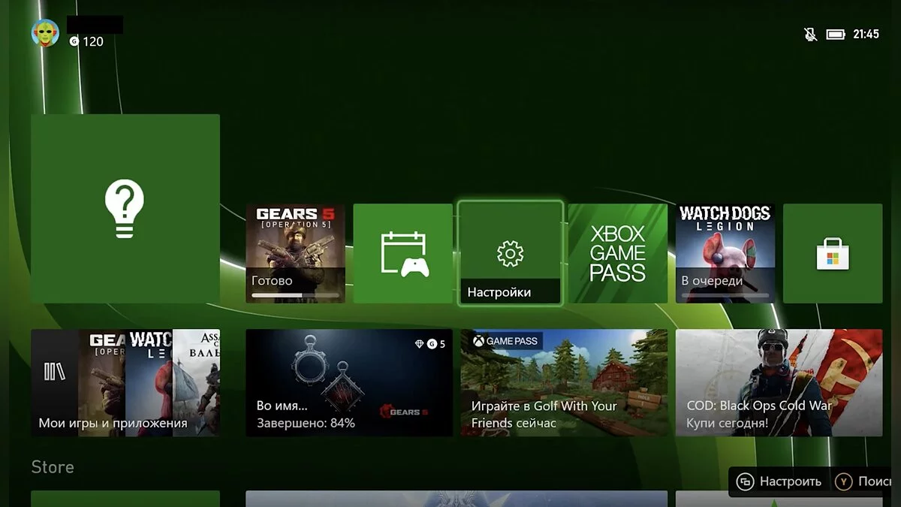
Task: Open the lightbulb tips tile
Action: pyautogui.click(x=125, y=208)
